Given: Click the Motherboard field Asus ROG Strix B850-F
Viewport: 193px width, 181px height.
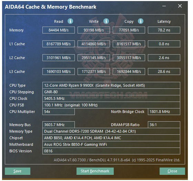Looking at the screenshot, I should click(111, 144).
